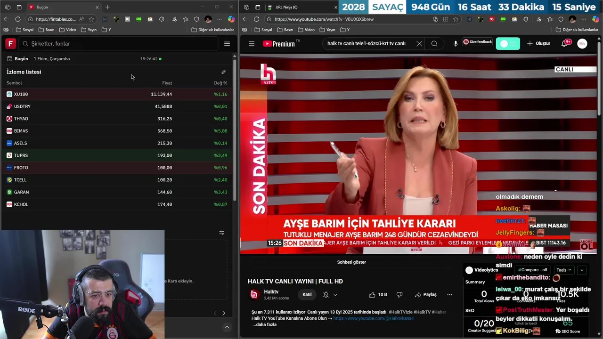Click Give feedback button

pos(477,42)
